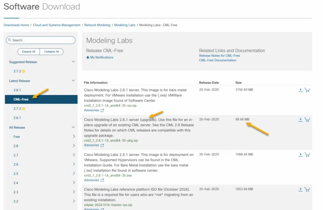Screen dimensions: 323x210
Task: Collapse the Latest Release section
Action: click(x=73, y=81)
